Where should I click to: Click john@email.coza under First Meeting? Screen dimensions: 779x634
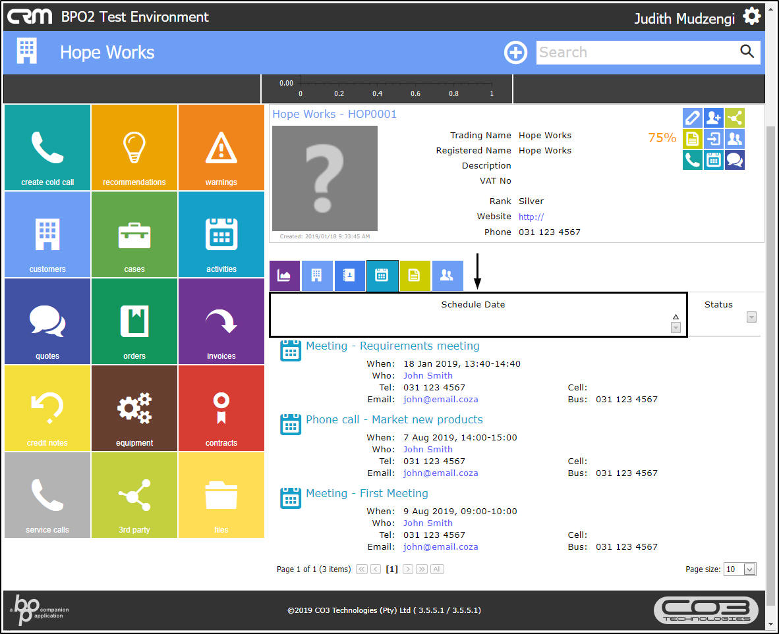point(441,546)
